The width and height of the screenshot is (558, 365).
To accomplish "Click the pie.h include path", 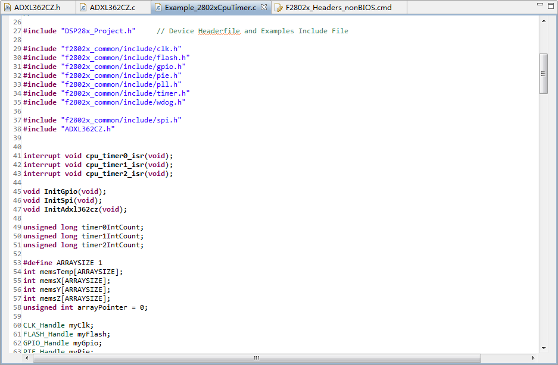I will pyautogui.click(x=121, y=75).
